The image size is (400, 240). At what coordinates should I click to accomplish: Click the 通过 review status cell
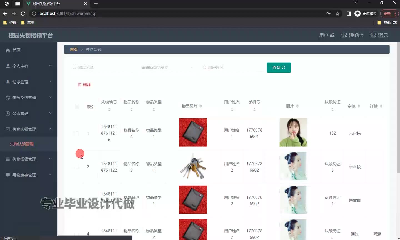point(355,234)
